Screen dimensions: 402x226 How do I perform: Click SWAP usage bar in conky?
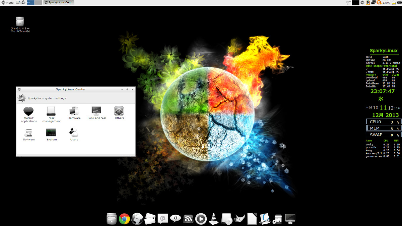[383, 135]
